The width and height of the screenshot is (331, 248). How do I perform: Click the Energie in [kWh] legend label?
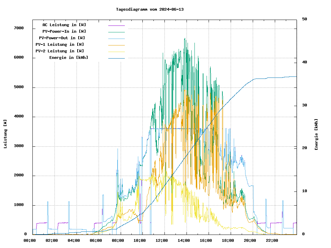(69, 58)
